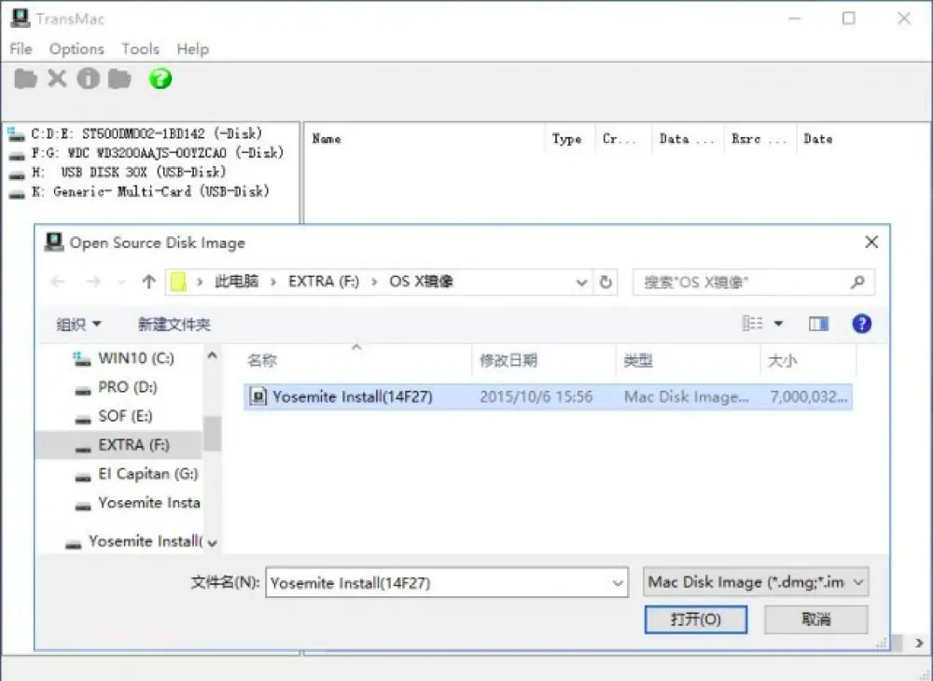Open the view options dropdown arrow
Screen dimensions: 933x681
(x=778, y=324)
